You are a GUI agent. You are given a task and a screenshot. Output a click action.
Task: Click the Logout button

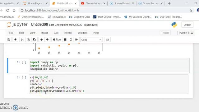point(187,25)
